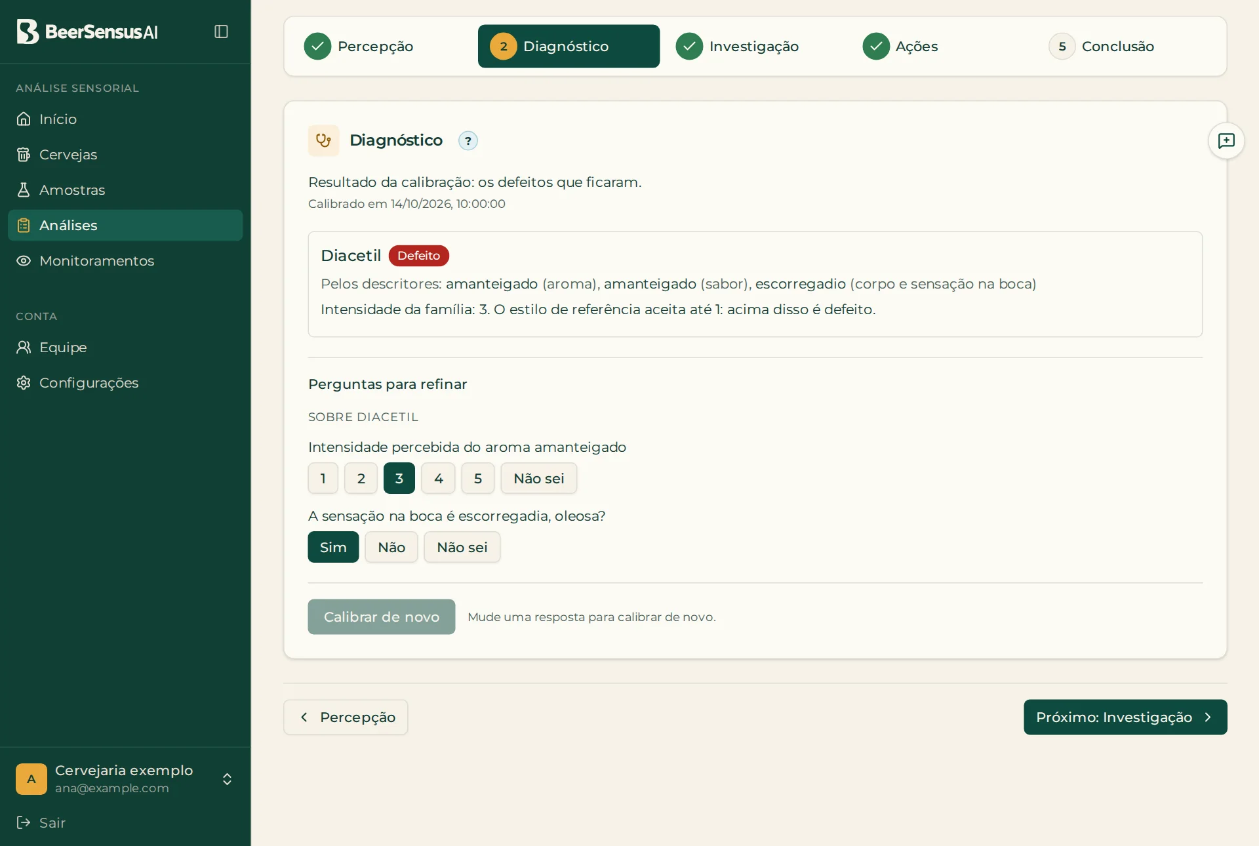Click the BeerSensusAI logo
This screenshot has height=846, width=1259.
[x=87, y=31]
